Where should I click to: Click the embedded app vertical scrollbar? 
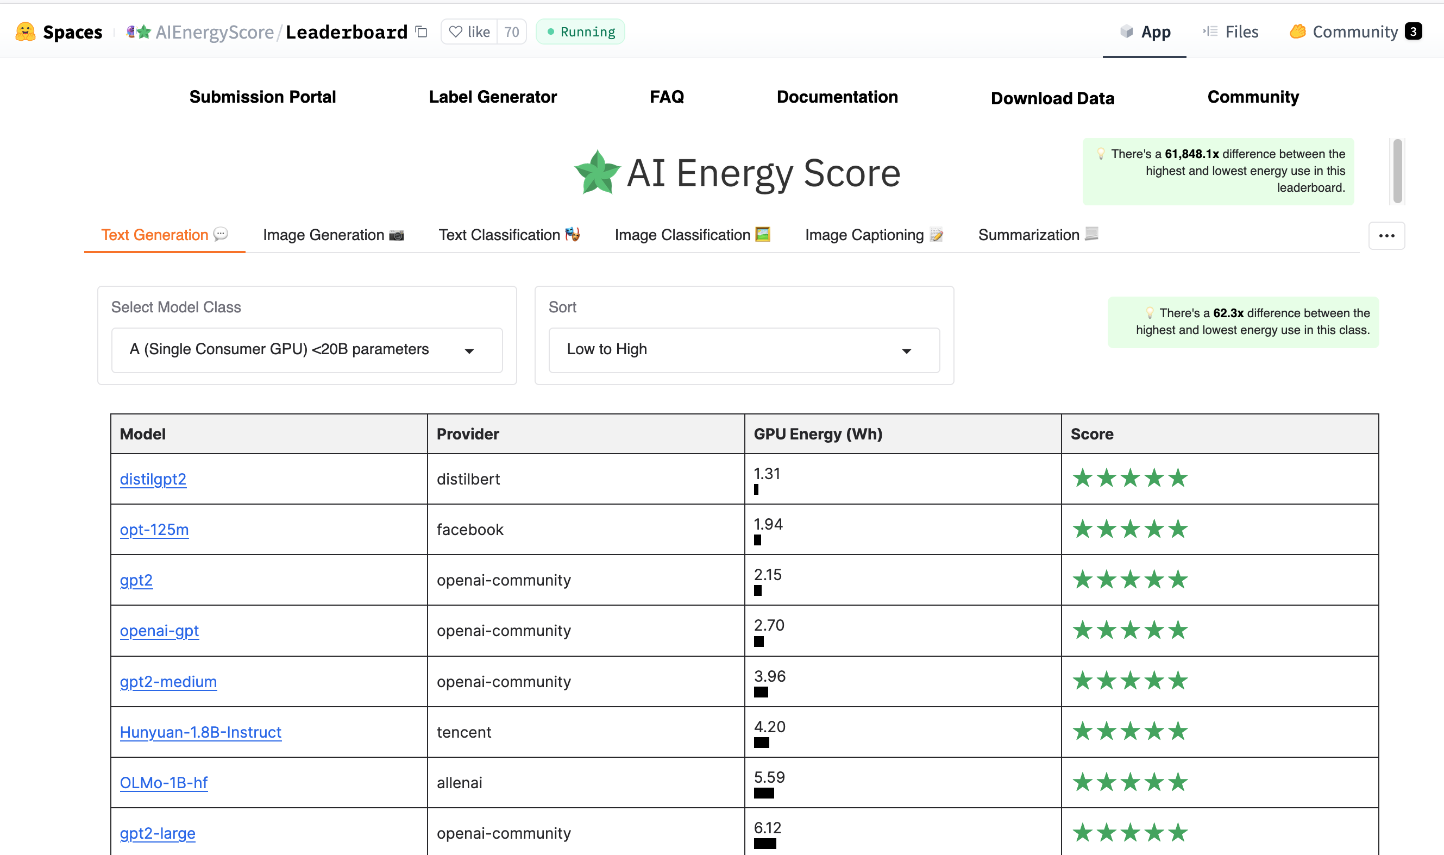(1397, 171)
